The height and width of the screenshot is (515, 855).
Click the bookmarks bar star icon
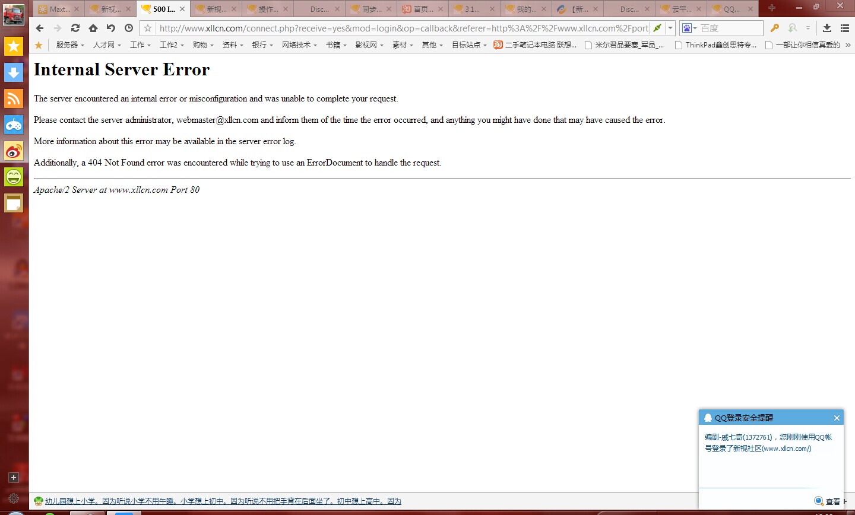(39, 45)
